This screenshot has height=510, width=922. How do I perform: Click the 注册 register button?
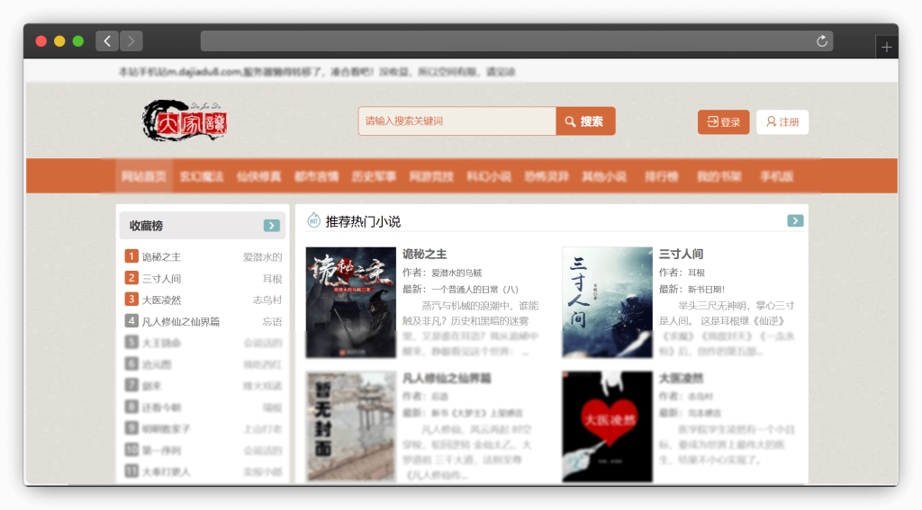tap(782, 121)
